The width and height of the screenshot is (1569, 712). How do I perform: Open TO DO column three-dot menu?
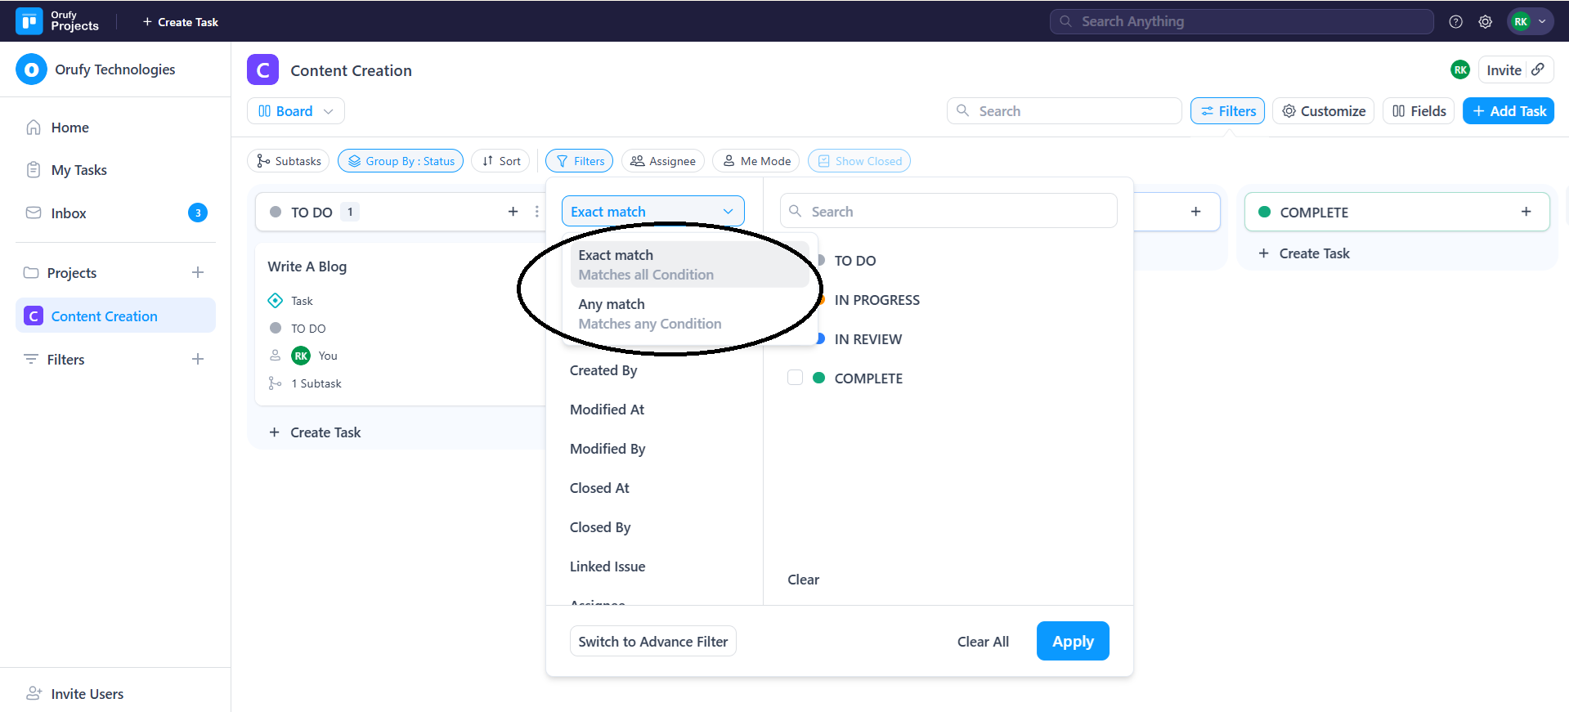536,212
